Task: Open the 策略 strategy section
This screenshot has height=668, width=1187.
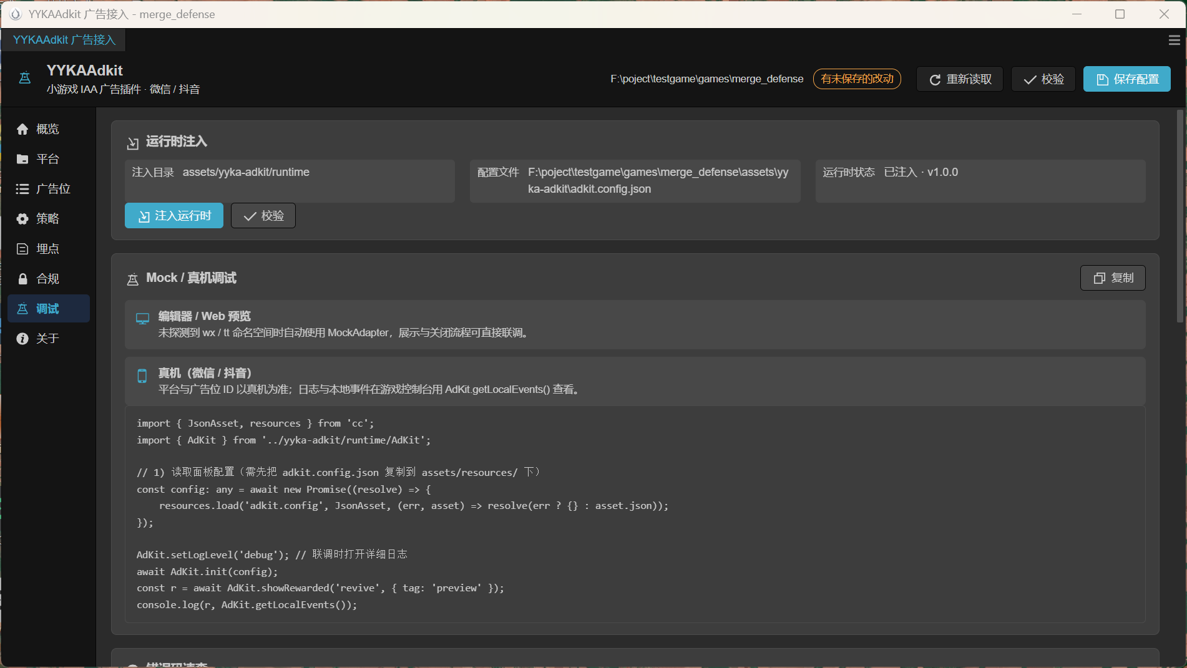Action: (48, 219)
